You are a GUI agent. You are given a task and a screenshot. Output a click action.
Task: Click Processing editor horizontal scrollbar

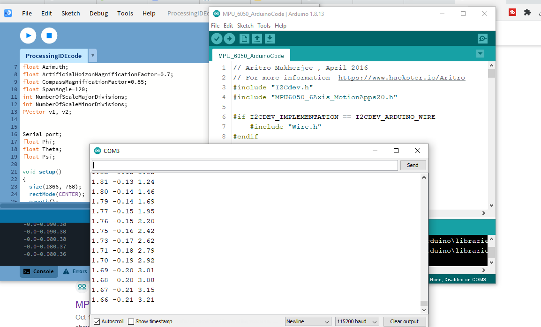(x=45, y=206)
